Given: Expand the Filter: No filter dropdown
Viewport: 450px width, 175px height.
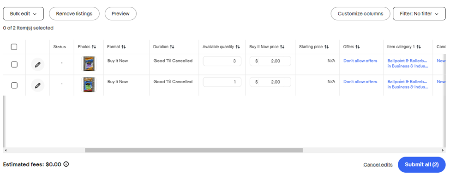Looking at the screenshot, I should coord(419,14).
